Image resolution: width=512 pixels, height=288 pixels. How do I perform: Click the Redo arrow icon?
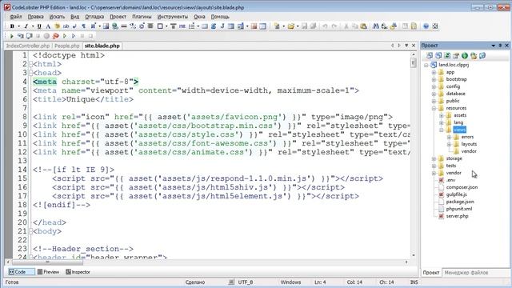point(334,26)
